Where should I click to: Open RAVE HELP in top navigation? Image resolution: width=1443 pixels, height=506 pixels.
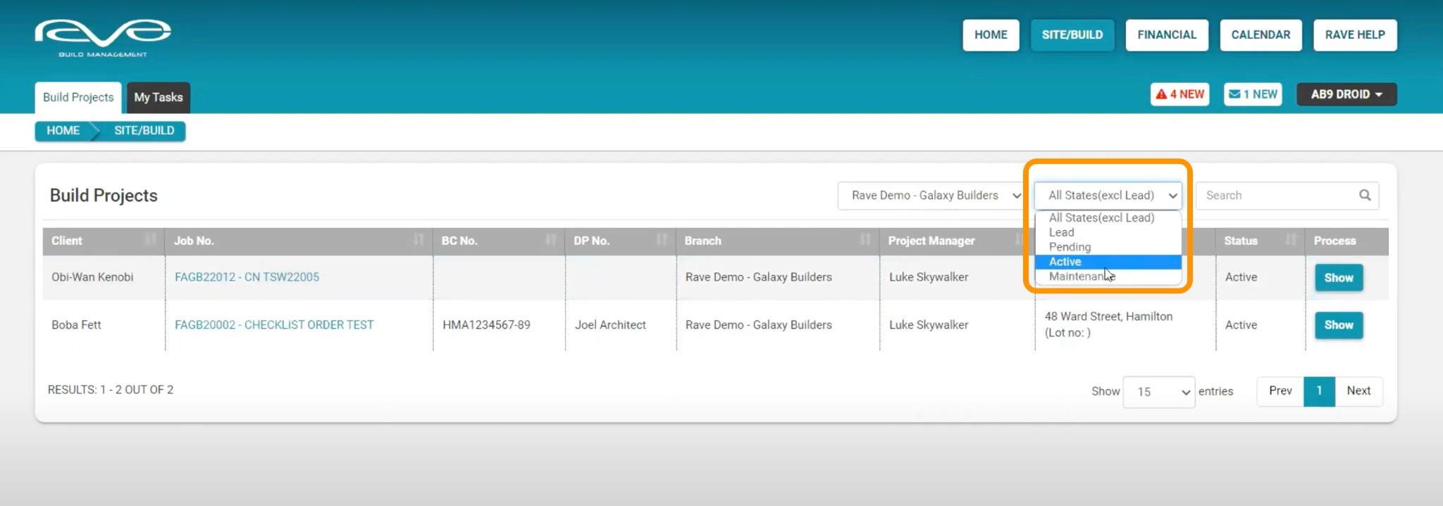pos(1355,35)
